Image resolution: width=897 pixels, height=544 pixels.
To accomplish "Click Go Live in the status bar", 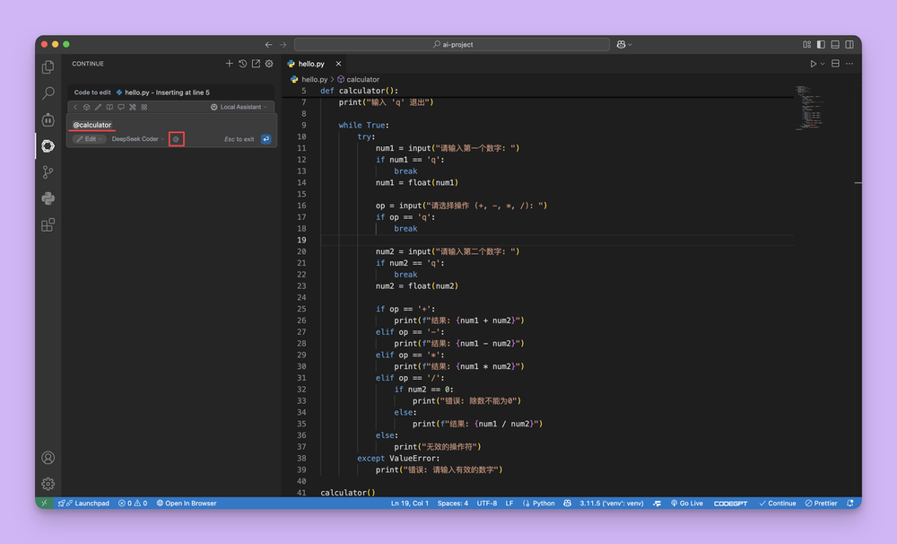I will (686, 504).
